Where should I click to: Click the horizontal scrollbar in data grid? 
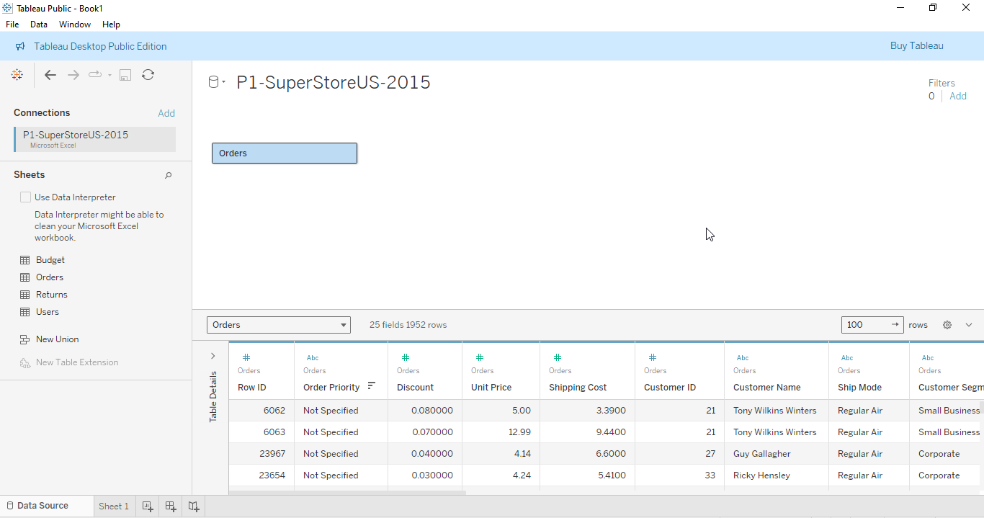(347, 493)
